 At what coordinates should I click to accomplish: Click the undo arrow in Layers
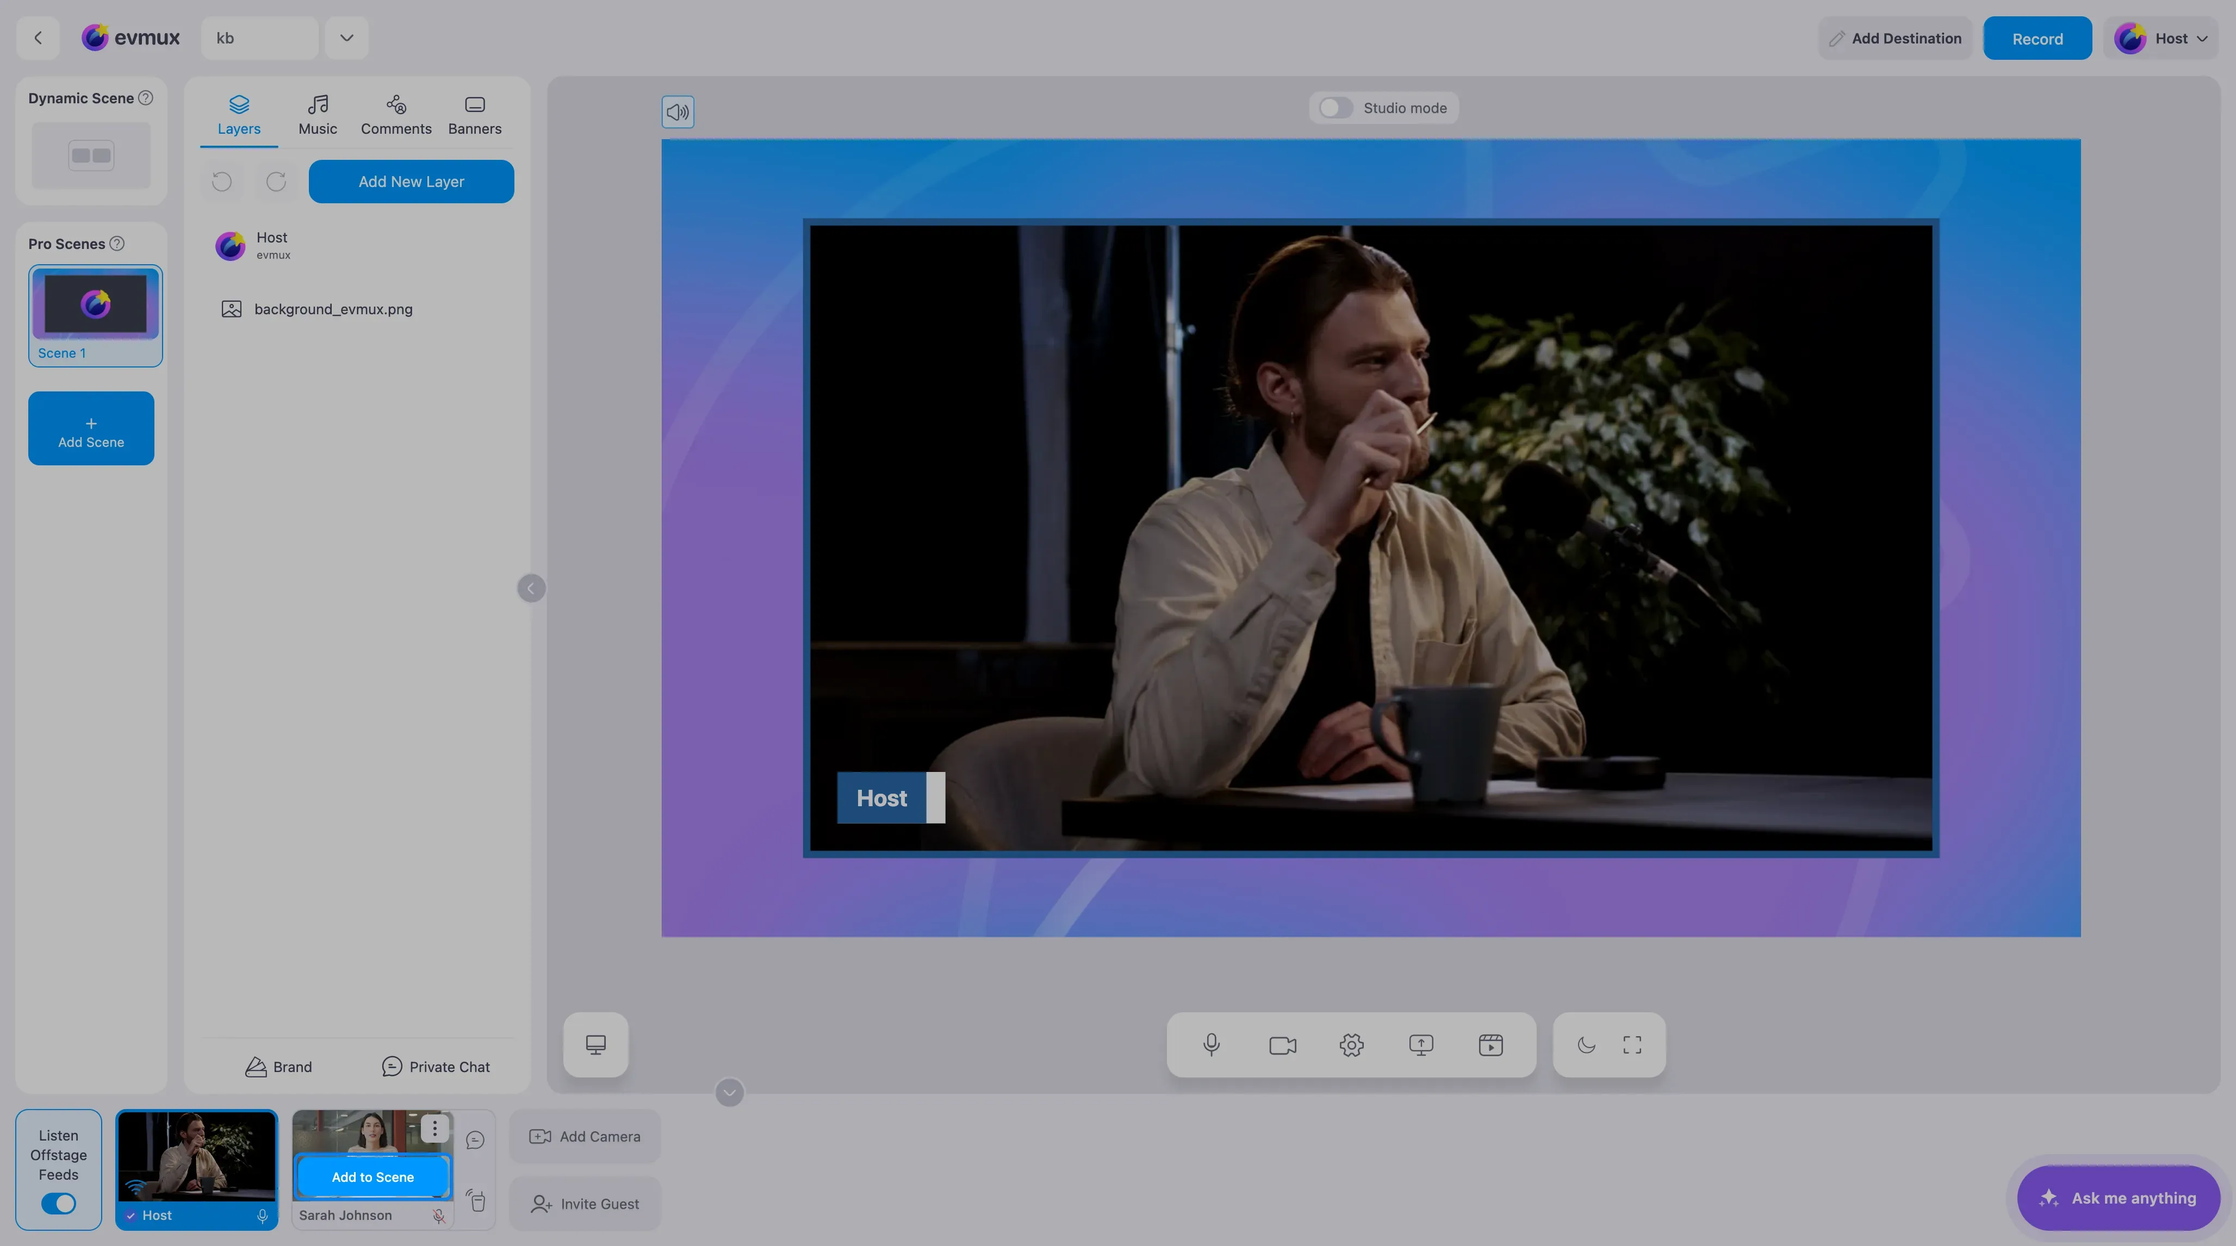221,182
